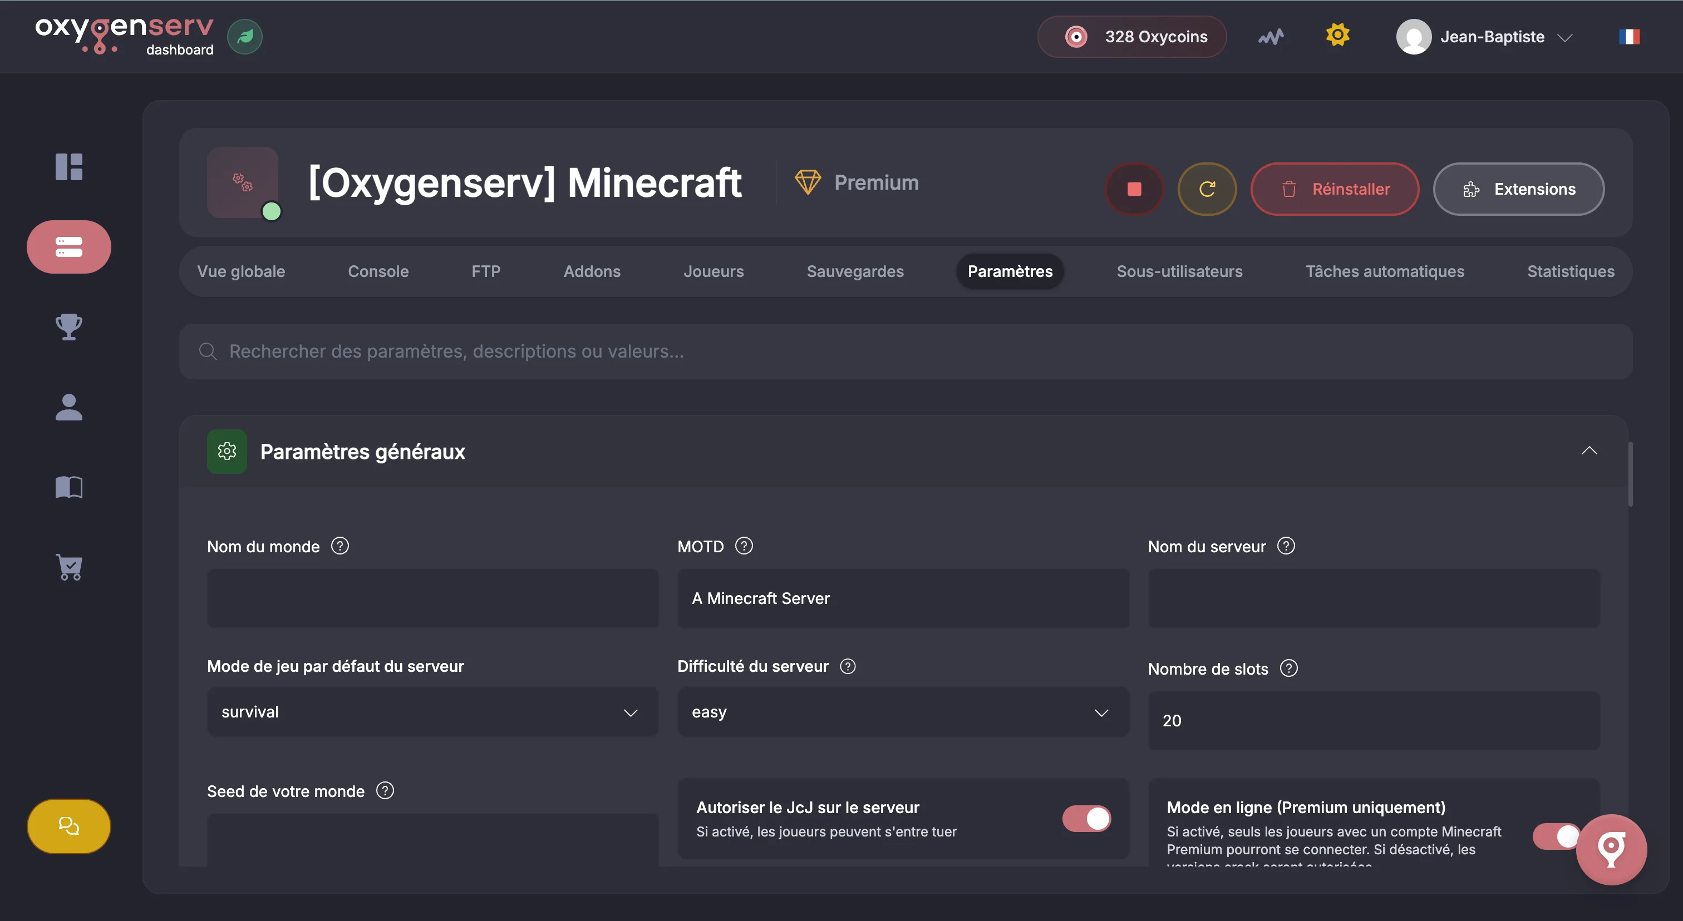Click the red stop server button

coord(1134,189)
